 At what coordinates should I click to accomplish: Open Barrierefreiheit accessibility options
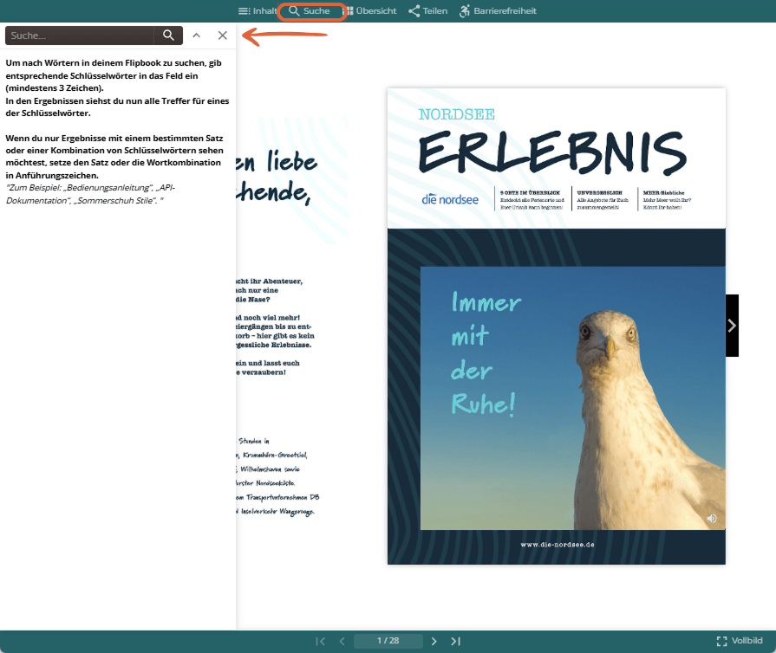(x=498, y=11)
